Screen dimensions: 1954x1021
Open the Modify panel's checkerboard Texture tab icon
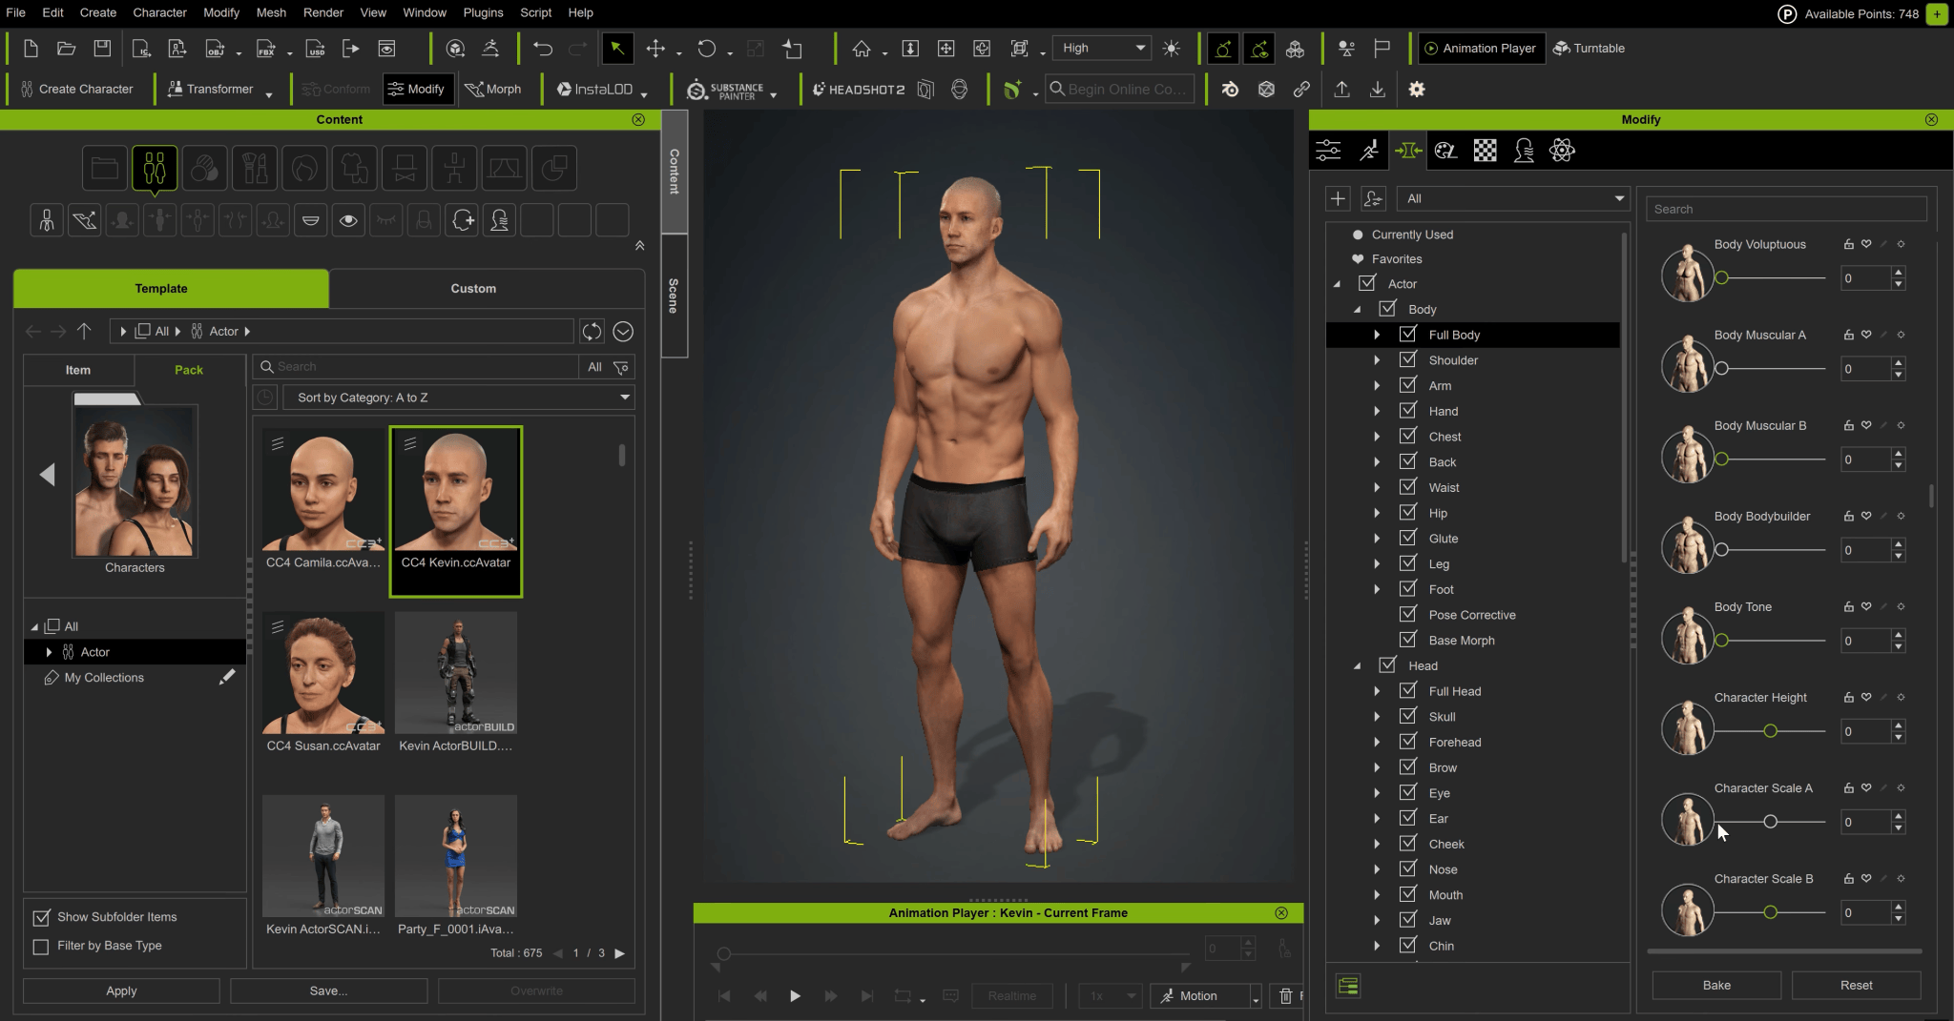tap(1485, 150)
